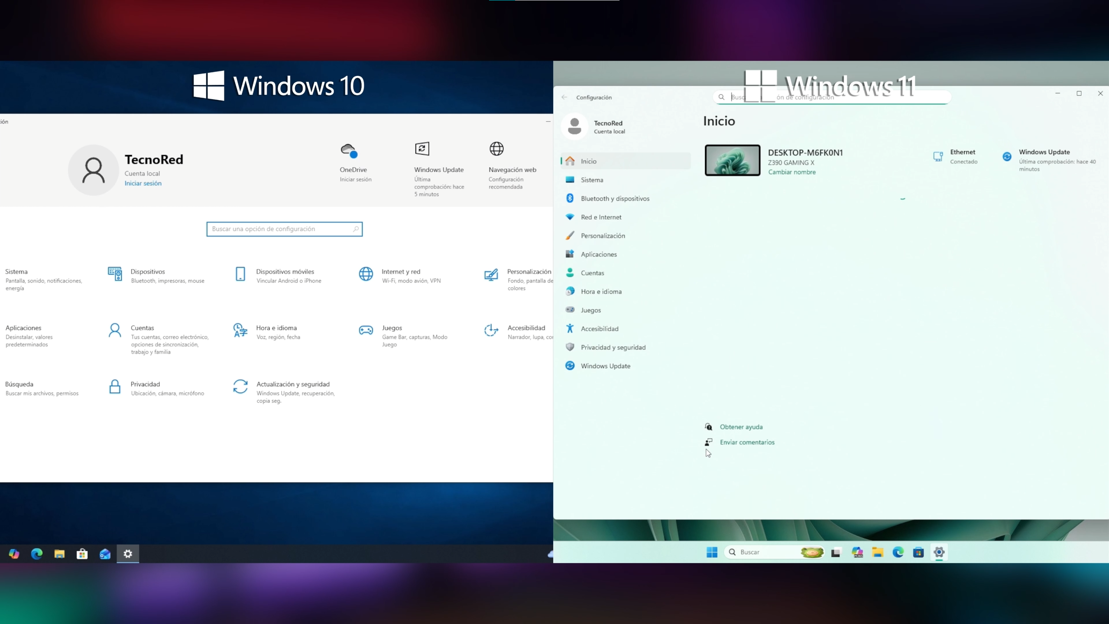Screen dimensions: 1109x624
Task: Focus Windows 11 settings search box
Action: point(832,97)
